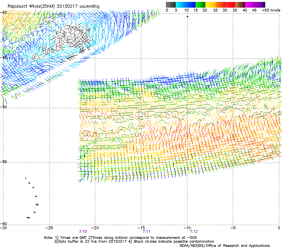Click the green 15-20 knots legend segment

(x=200, y=5)
